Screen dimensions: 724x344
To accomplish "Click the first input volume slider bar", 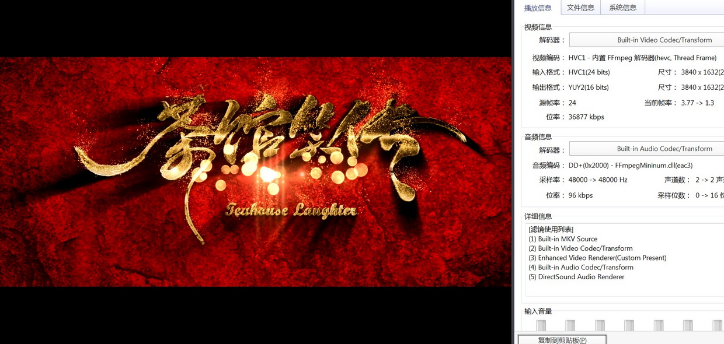I will (541, 325).
